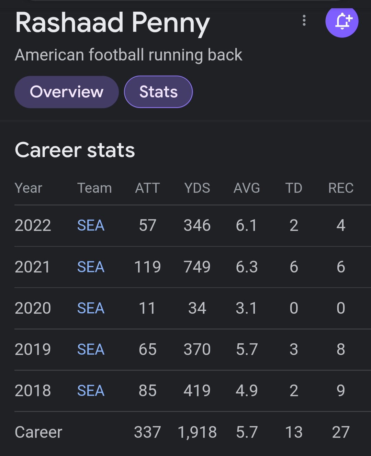Click the Career stats heading
Image resolution: width=371 pixels, height=456 pixels.
(x=75, y=150)
